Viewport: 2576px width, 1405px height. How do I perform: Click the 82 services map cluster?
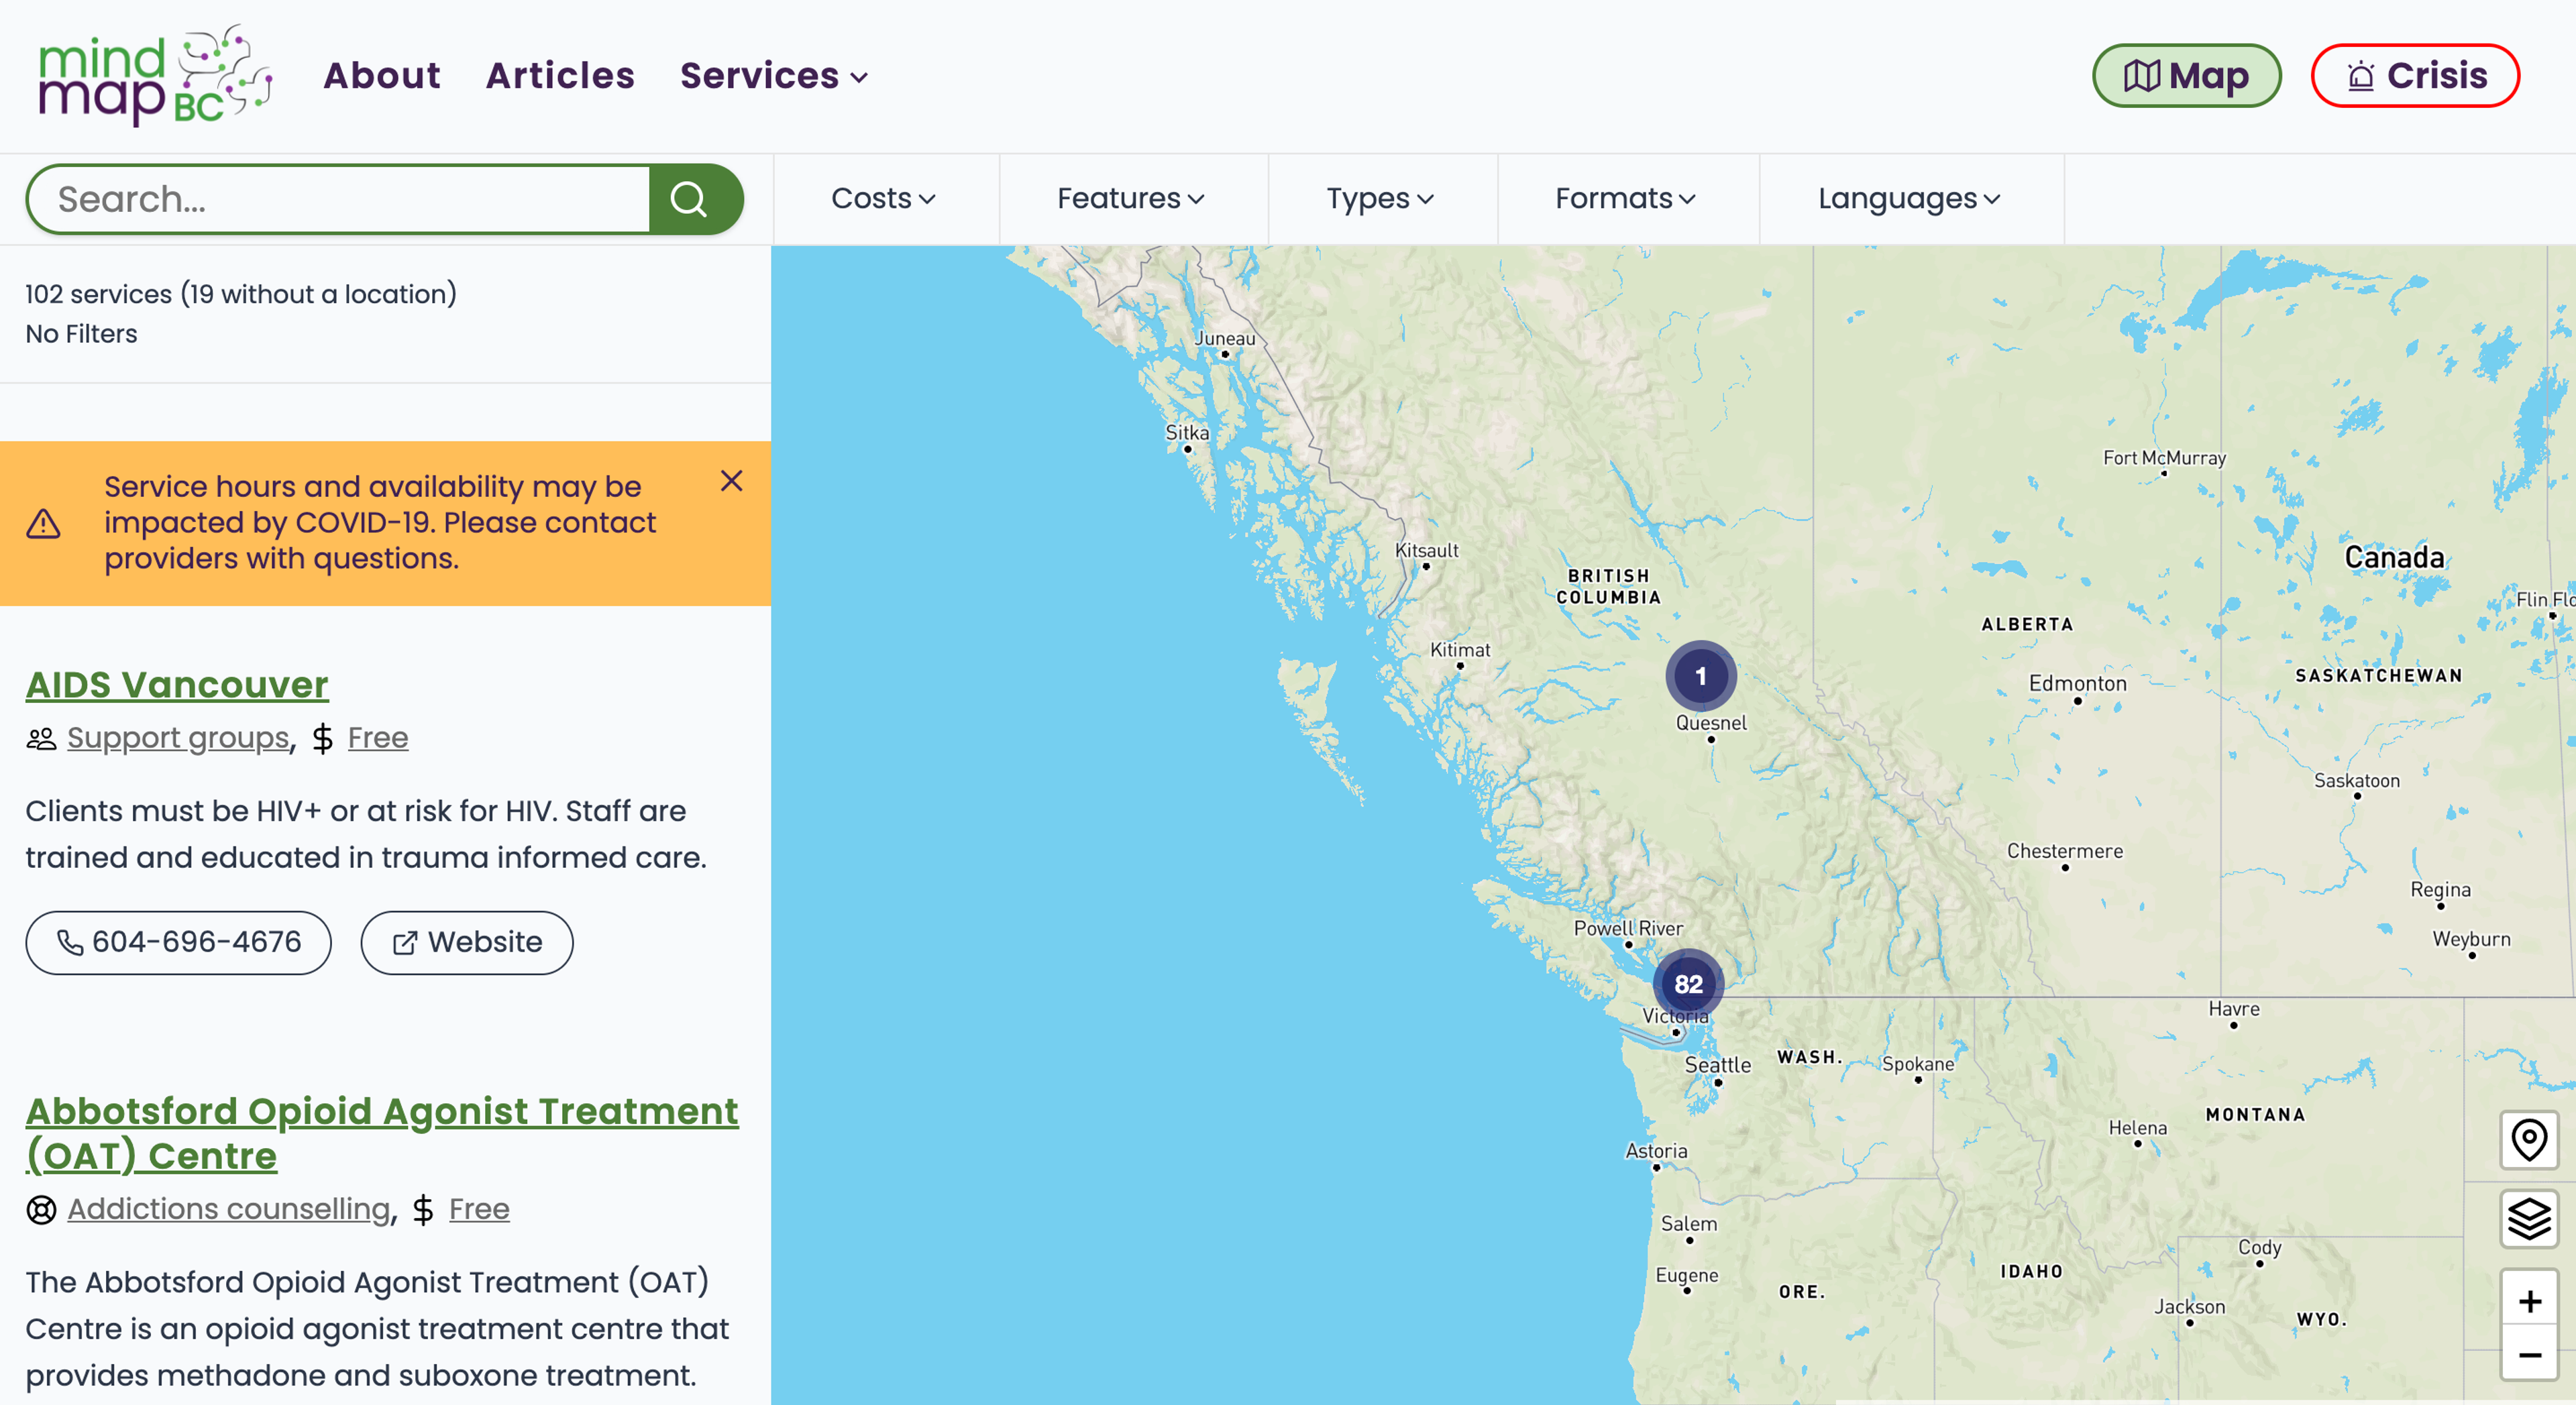1688,984
